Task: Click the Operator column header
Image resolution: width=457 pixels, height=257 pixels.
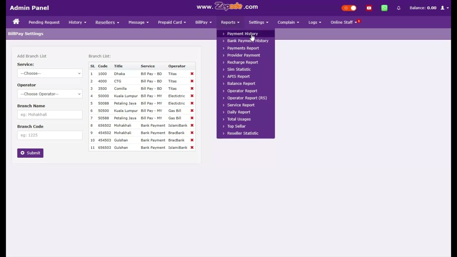Action: click(177, 66)
